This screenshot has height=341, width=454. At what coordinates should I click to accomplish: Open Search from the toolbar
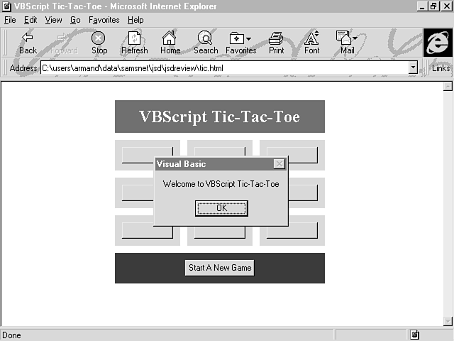(205, 38)
